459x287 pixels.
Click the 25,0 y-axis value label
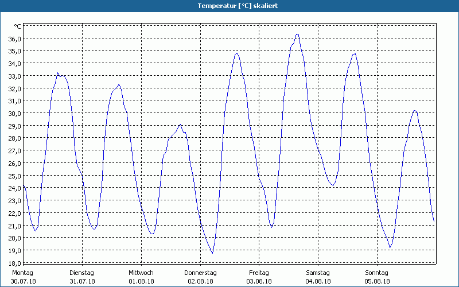[14, 176]
